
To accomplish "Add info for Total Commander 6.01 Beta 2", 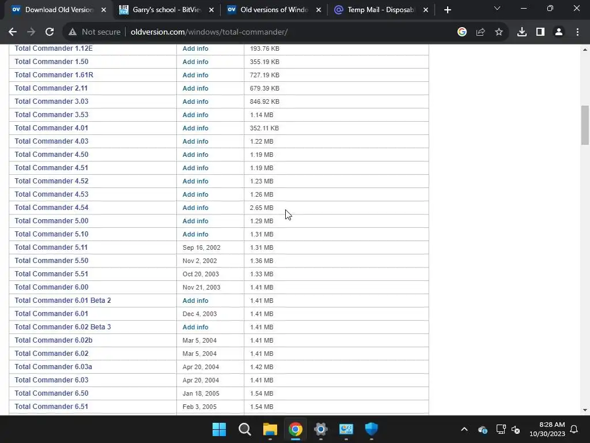I will coord(195,301).
